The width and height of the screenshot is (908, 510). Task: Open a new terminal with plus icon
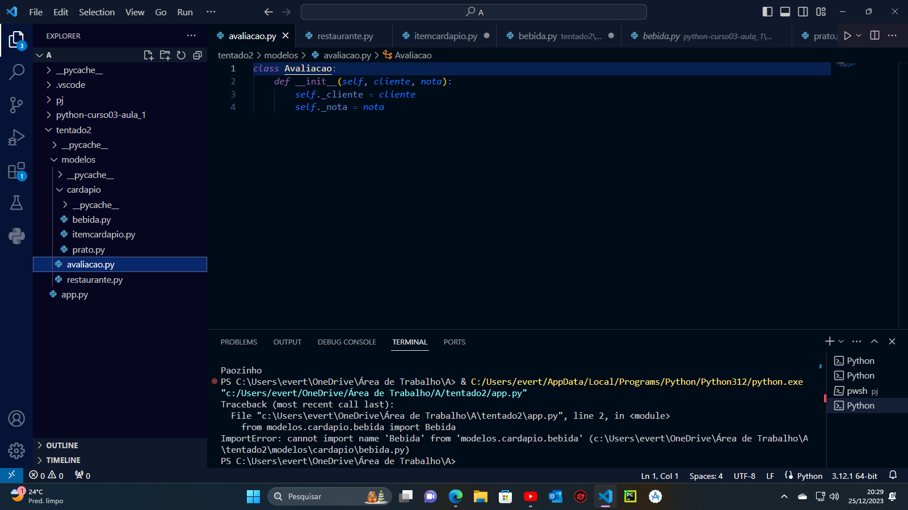[829, 341]
